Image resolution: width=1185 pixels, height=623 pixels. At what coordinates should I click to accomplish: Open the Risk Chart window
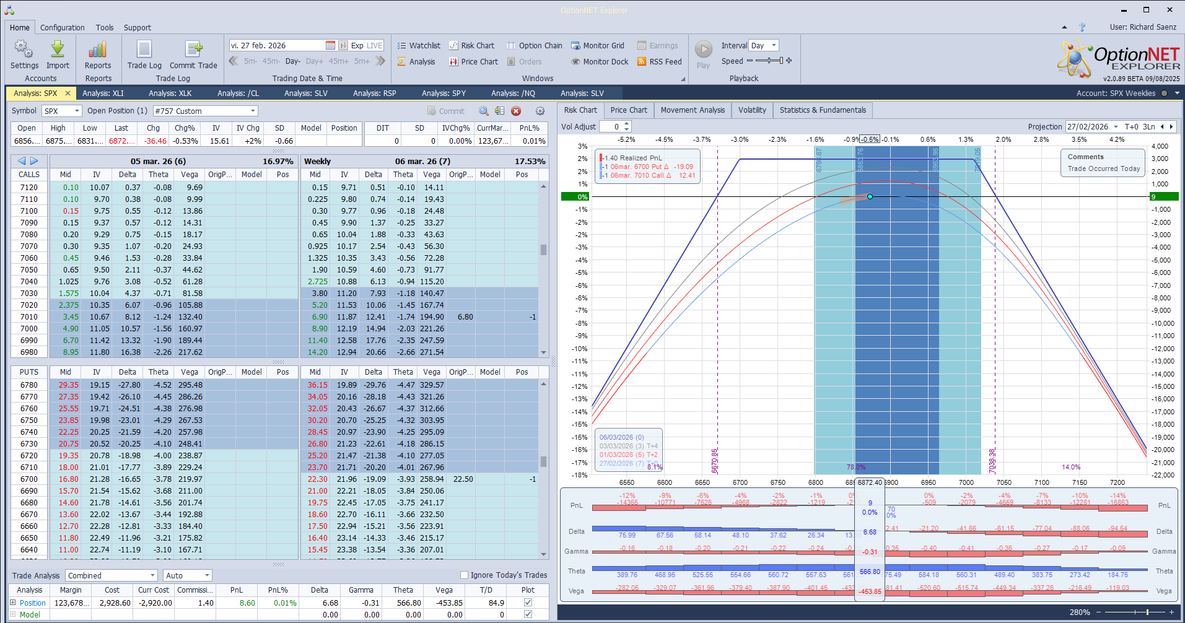coord(471,45)
